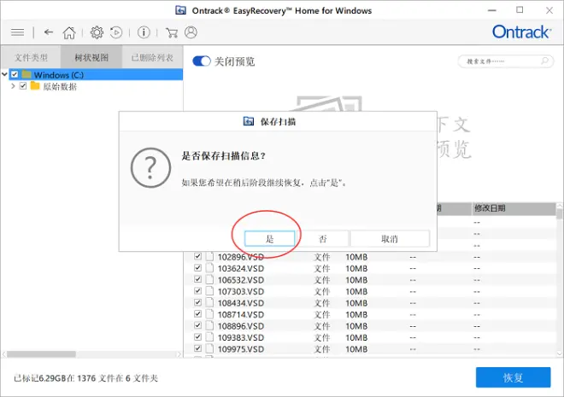The image size is (564, 397).
Task: Select the 109383.VSD file name
Action: tap(241, 337)
